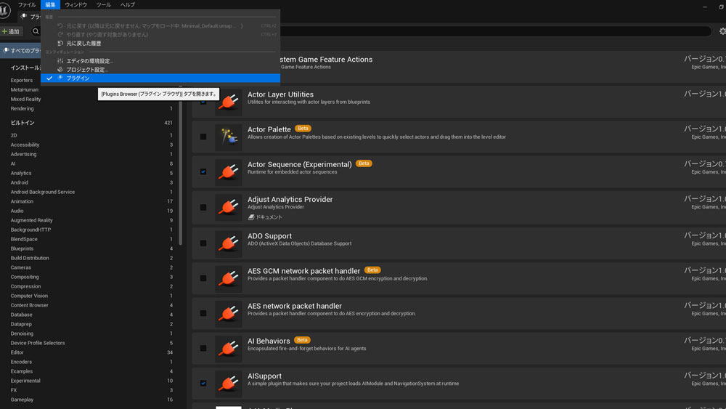Click the 追加 button
The width and height of the screenshot is (726, 409).
pos(11,31)
